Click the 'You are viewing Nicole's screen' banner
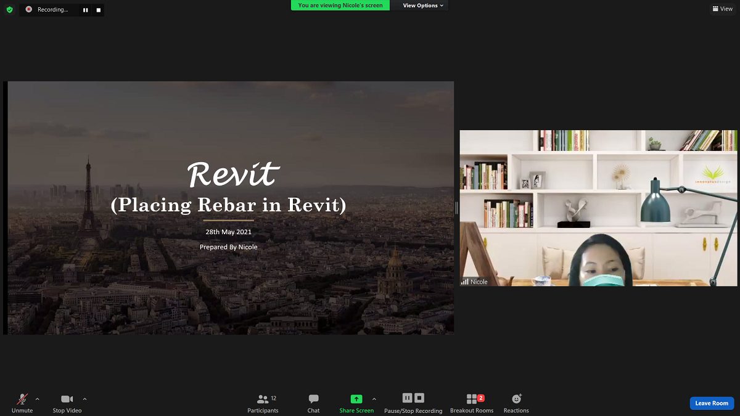Viewport: 740px width, 416px height. [340, 6]
